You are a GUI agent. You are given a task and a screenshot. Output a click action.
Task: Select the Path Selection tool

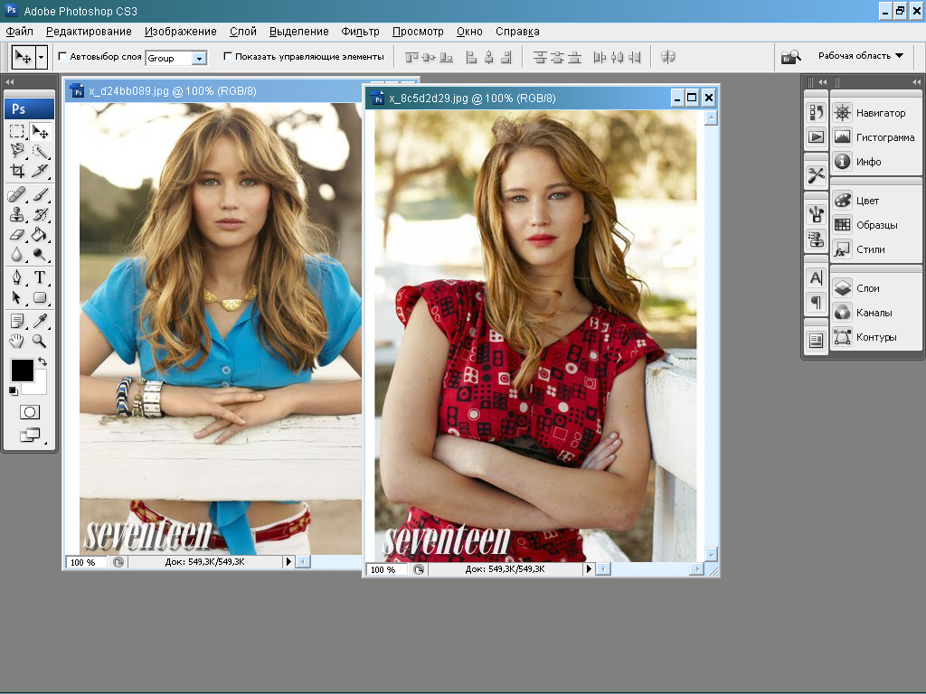[17, 297]
